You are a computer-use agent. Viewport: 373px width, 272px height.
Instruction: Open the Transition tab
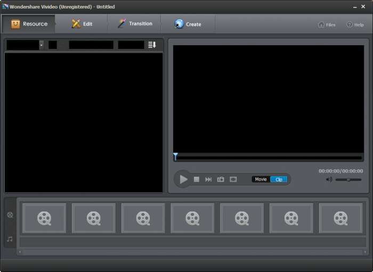pos(135,24)
